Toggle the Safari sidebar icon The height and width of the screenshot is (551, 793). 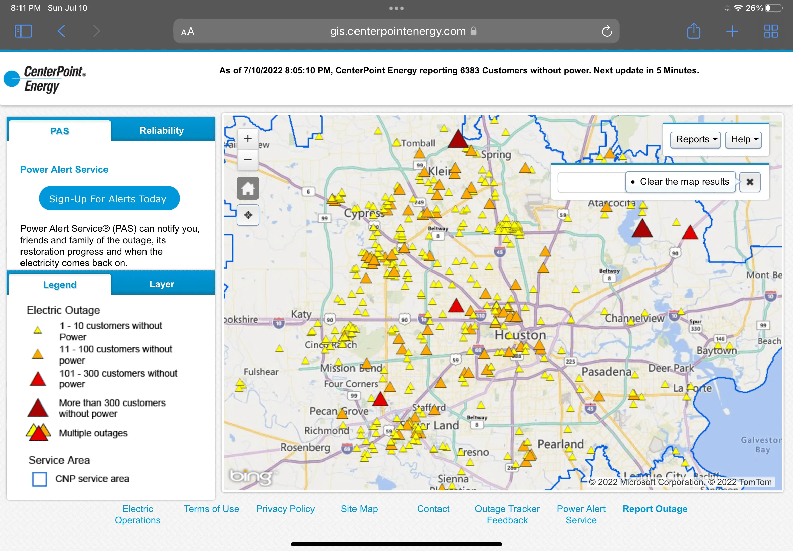24,31
